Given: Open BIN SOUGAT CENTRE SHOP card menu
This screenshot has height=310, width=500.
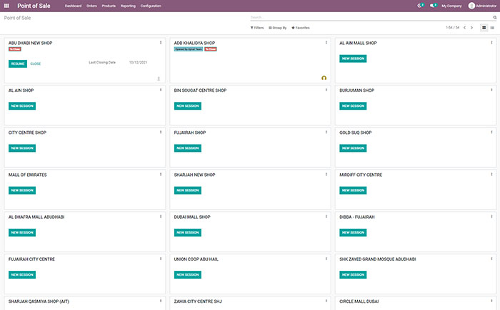Looking at the screenshot, I should 326,90.
